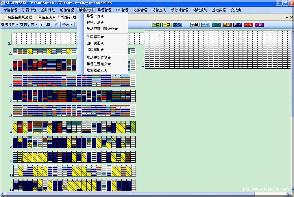This screenshot has width=294, height=197.
Task: Open the CFS管理 menu
Action: point(122,10)
